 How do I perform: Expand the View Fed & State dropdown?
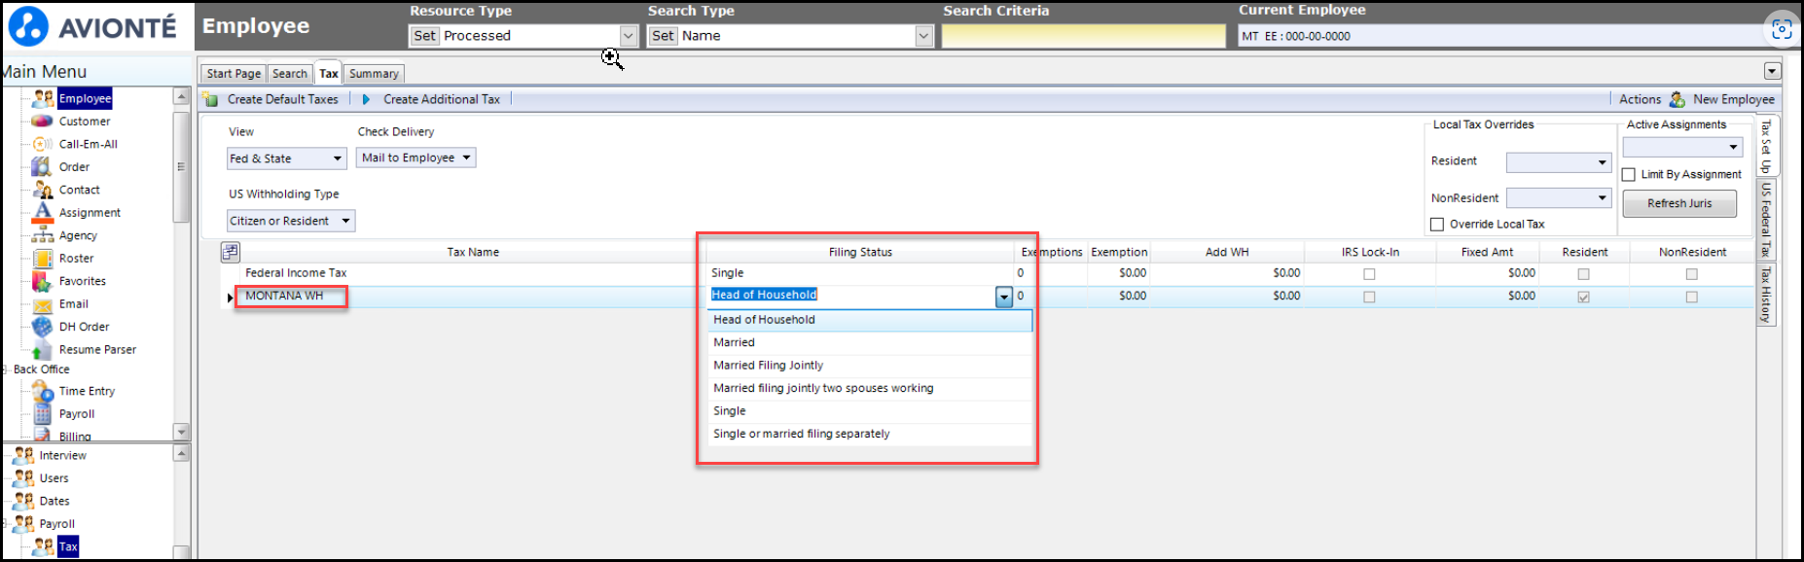pyautogui.click(x=338, y=158)
